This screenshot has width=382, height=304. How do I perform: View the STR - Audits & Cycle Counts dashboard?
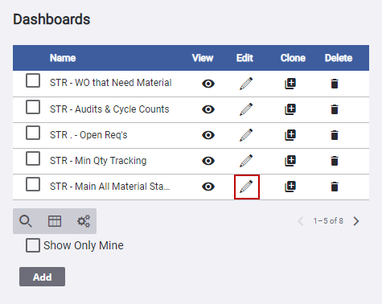(208, 109)
